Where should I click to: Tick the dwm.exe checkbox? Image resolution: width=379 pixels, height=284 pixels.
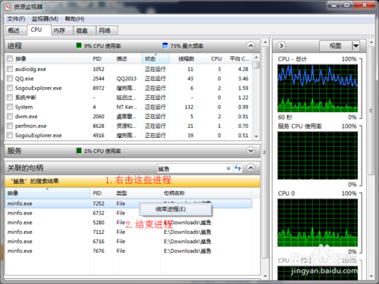pyautogui.click(x=10, y=117)
